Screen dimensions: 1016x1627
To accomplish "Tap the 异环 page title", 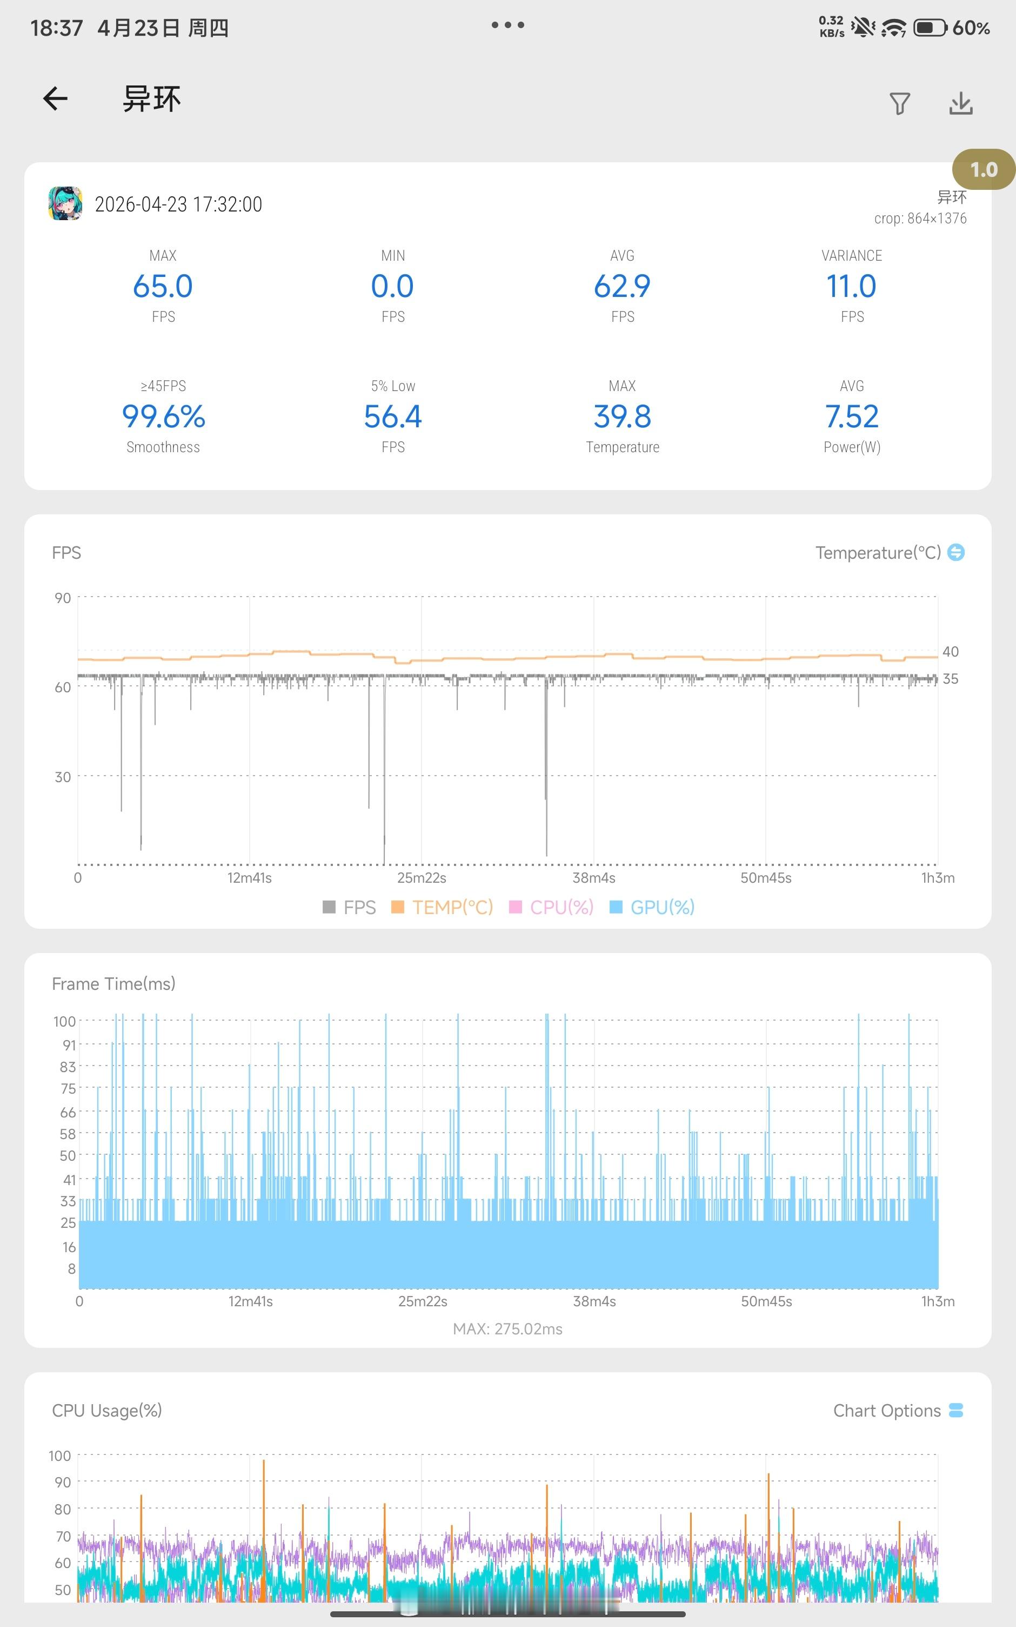I will [152, 99].
